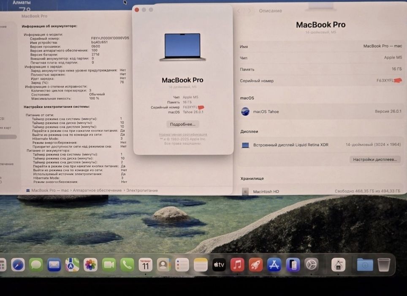Screen dimensions: 407x296
Task: Launch iPhone Mirroring from the Dock
Action: 293,265
